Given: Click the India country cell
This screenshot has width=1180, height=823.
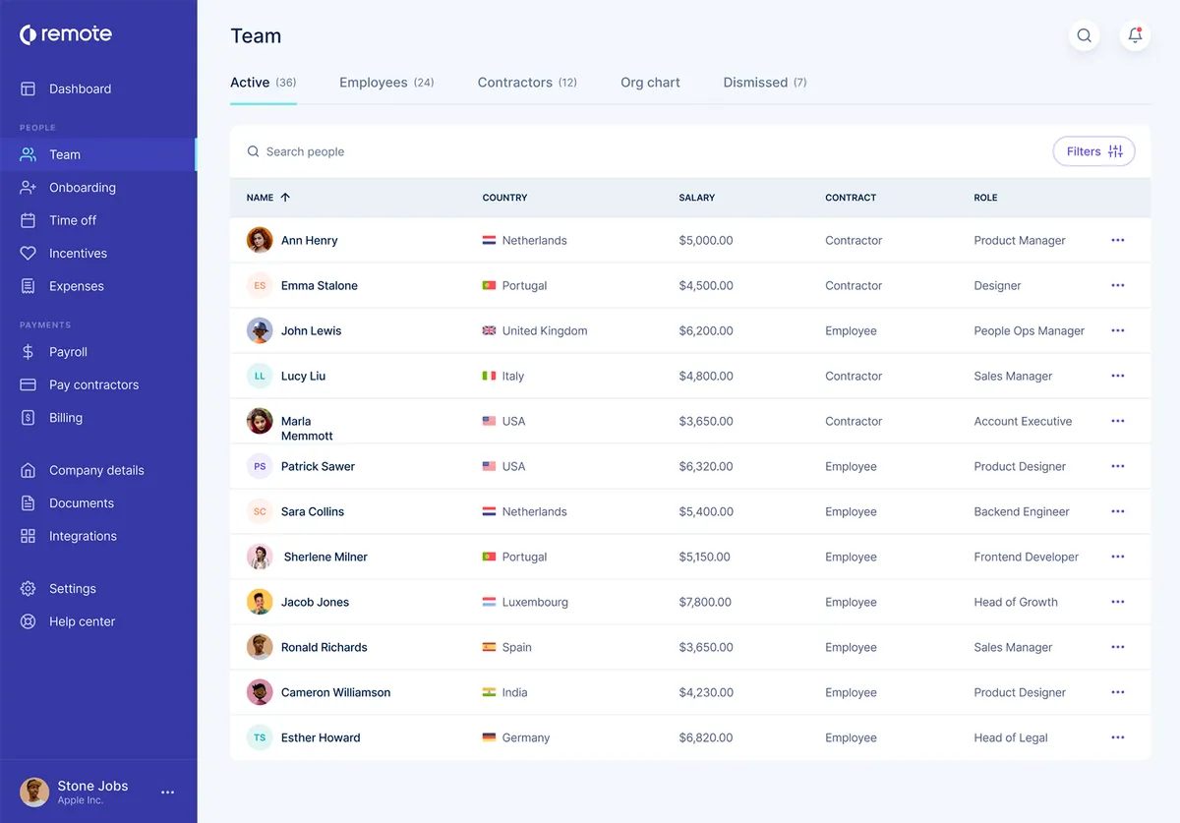Looking at the screenshot, I should [x=504, y=692].
